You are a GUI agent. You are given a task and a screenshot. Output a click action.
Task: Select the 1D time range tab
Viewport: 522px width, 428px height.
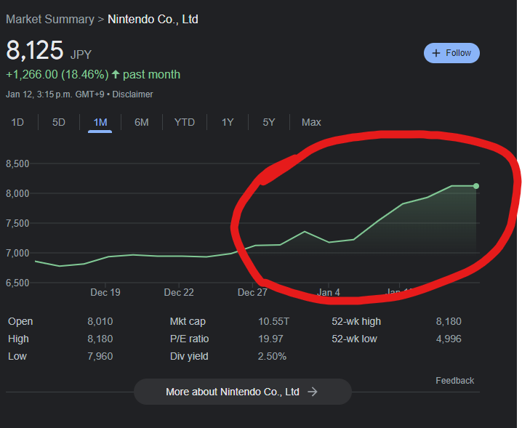[x=17, y=122]
